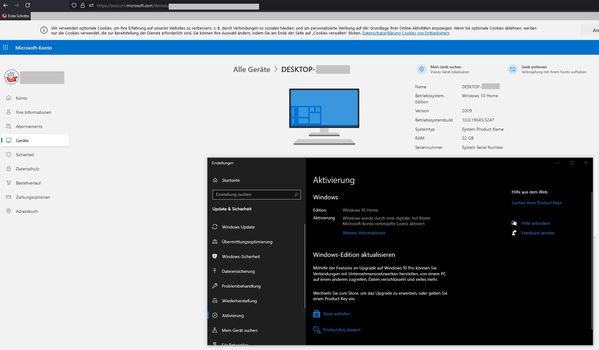Open Suchen Ihres Product Keys link

tap(536, 203)
